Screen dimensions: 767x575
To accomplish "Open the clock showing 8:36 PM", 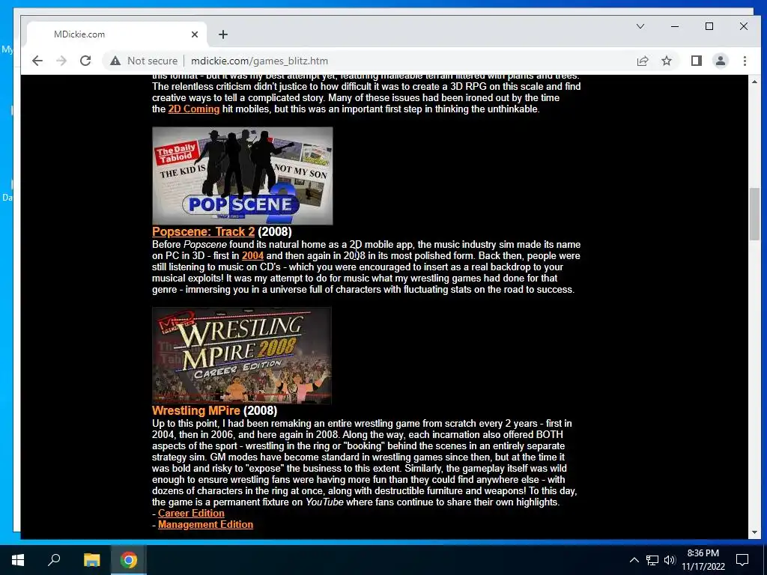I will (x=703, y=560).
